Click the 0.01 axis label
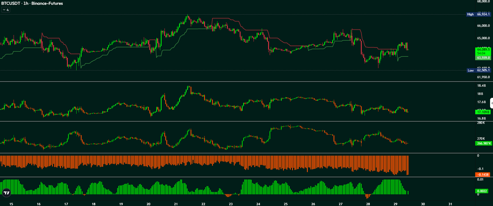The height and width of the screenshot is (206, 493). pos(480,179)
